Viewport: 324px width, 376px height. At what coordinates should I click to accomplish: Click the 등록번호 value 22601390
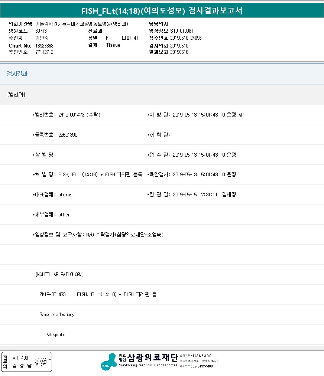(68, 135)
